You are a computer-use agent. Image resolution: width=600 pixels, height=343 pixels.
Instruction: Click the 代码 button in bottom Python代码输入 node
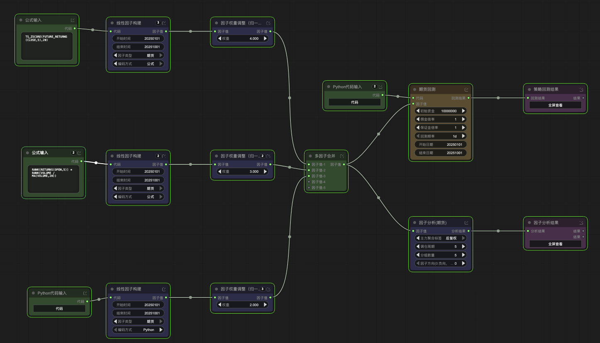click(59, 309)
